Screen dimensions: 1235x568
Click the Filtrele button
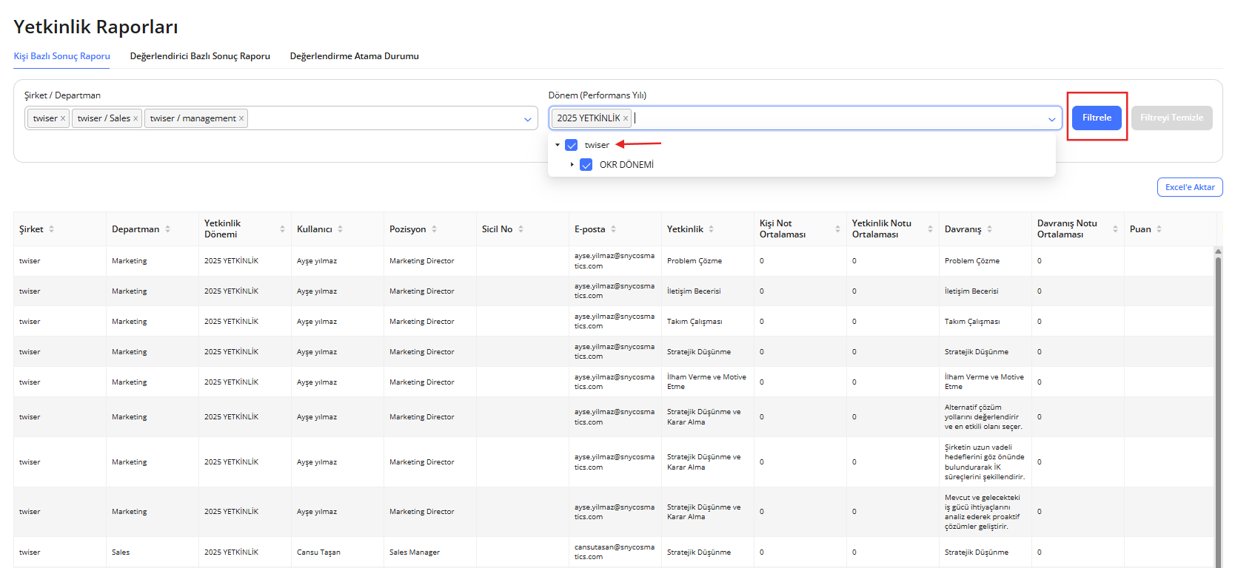tap(1097, 118)
